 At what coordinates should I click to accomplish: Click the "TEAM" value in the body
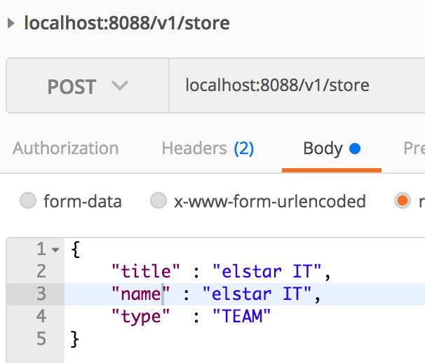241,316
